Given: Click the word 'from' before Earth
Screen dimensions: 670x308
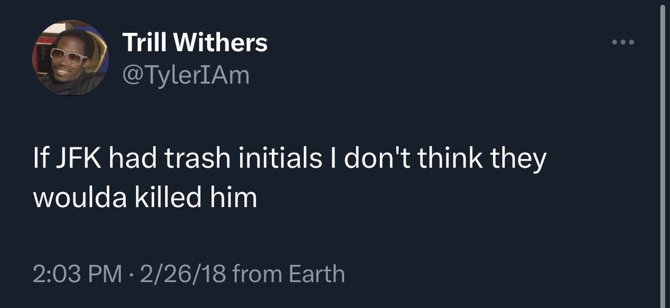Looking at the screenshot, I should (x=255, y=274).
